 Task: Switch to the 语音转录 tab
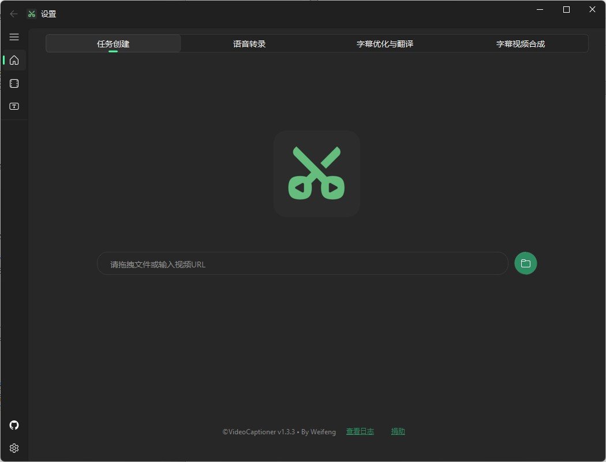tap(249, 44)
